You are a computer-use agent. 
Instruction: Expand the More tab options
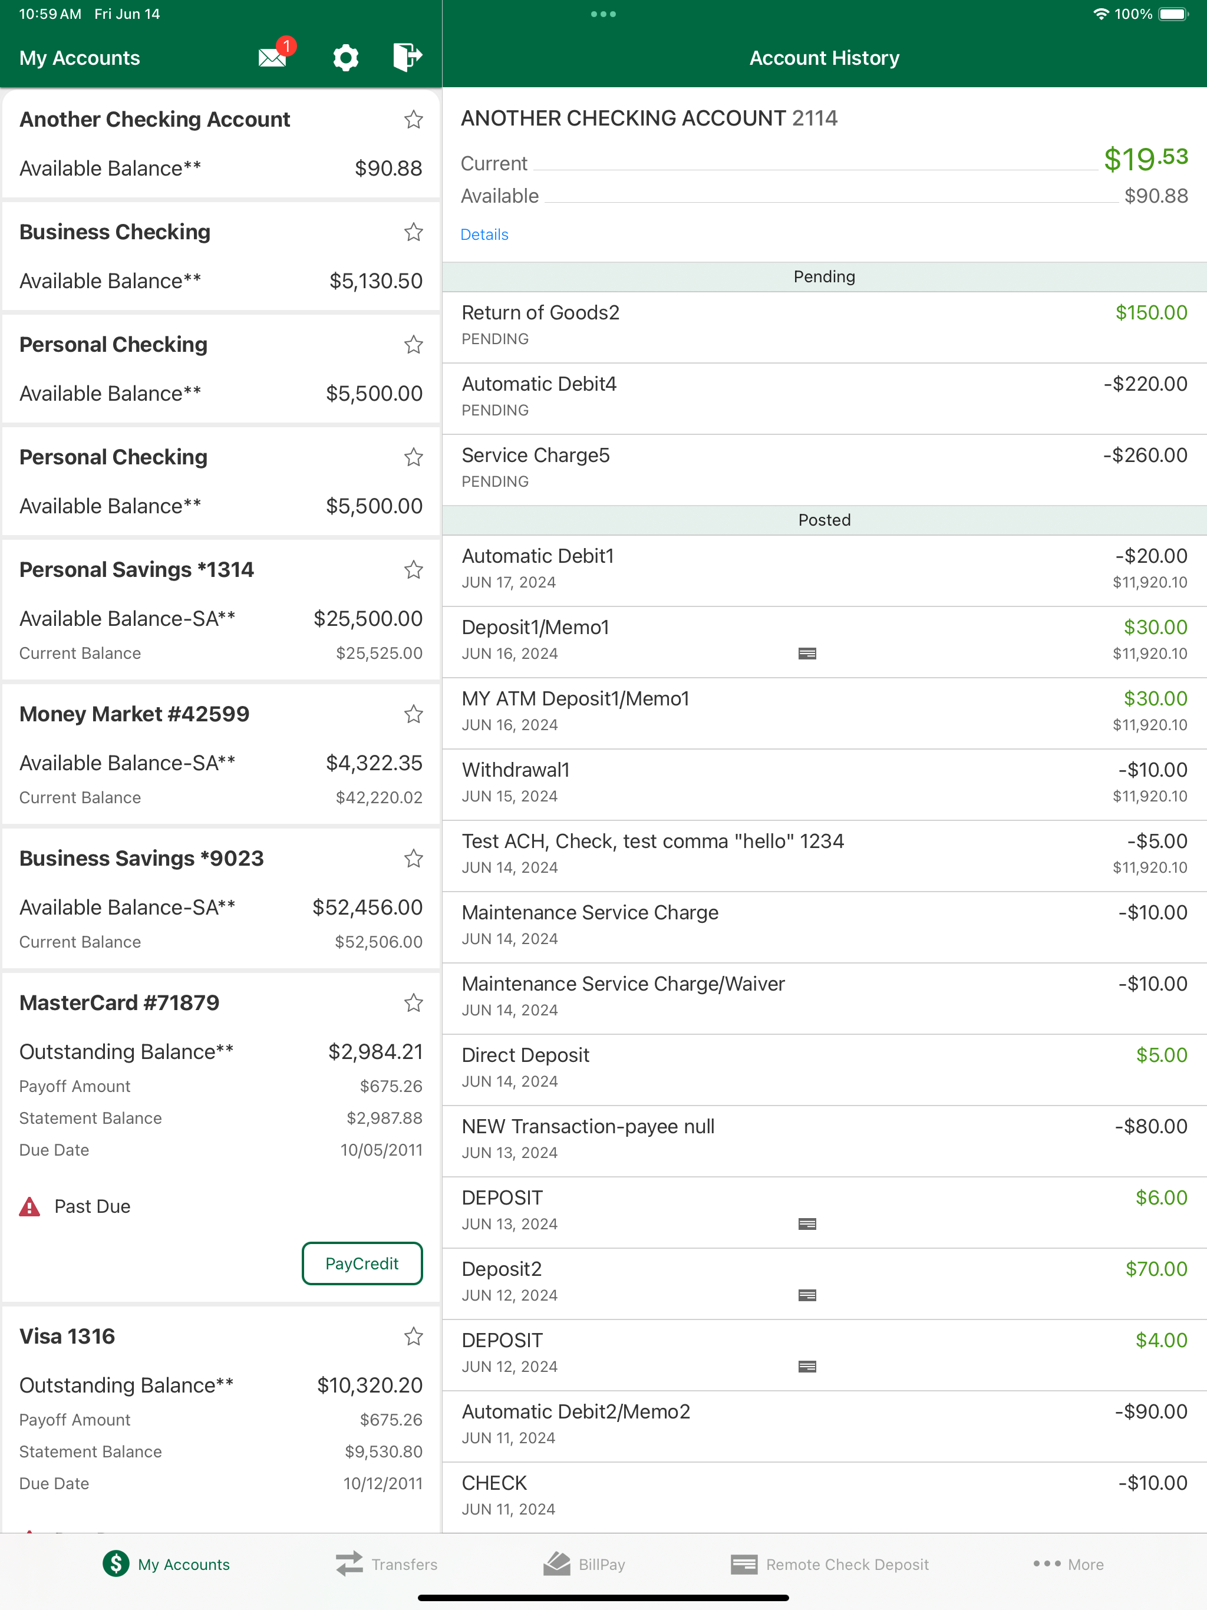1068,1564
